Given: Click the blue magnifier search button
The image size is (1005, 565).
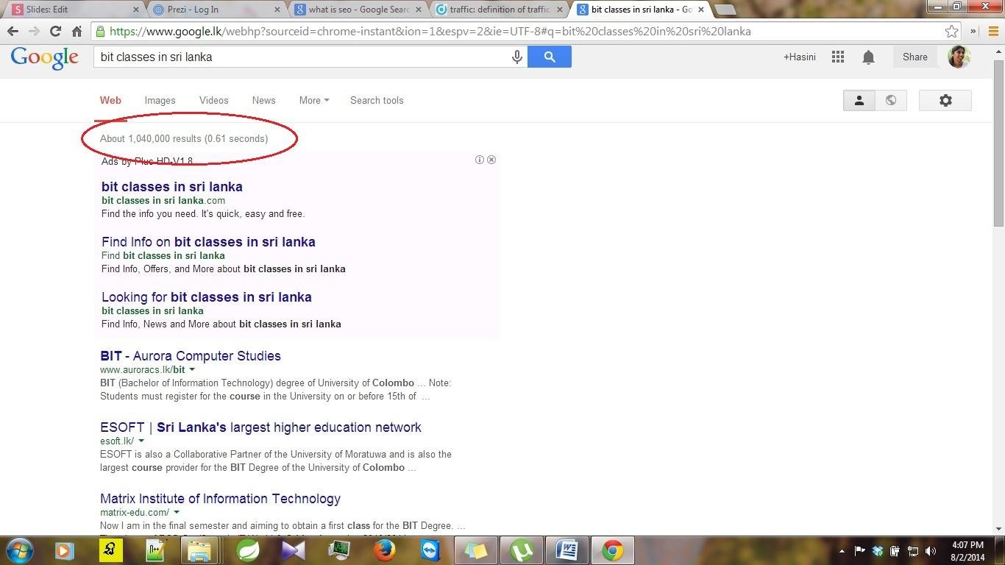Looking at the screenshot, I should 550,57.
